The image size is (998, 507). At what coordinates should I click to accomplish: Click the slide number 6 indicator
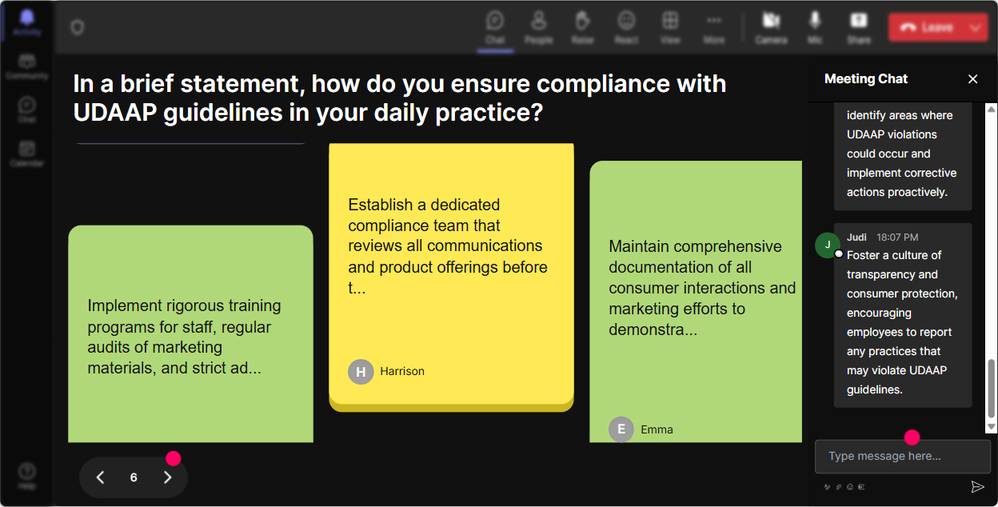pyautogui.click(x=134, y=477)
